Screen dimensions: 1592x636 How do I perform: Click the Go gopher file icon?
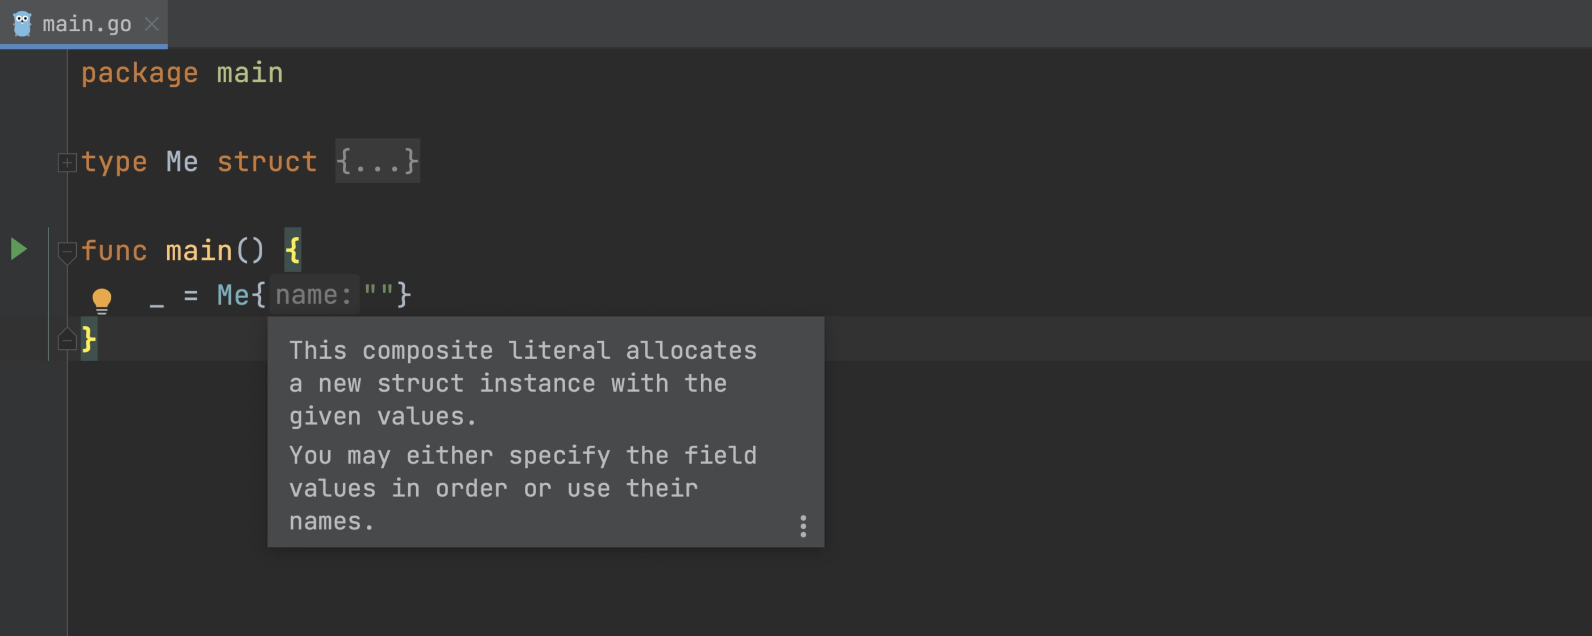22,24
